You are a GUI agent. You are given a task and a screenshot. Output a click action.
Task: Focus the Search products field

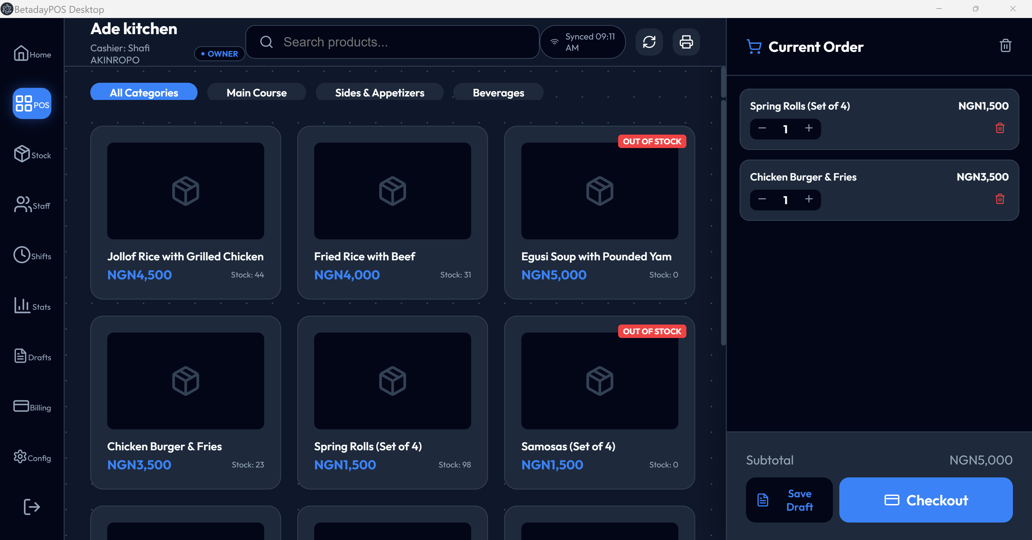tap(393, 42)
